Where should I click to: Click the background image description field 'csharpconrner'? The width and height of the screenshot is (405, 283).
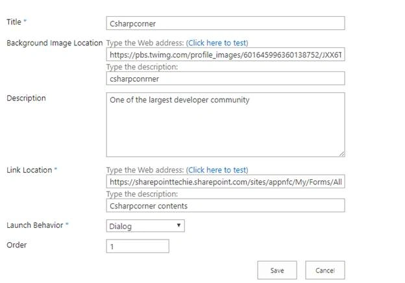click(x=225, y=79)
